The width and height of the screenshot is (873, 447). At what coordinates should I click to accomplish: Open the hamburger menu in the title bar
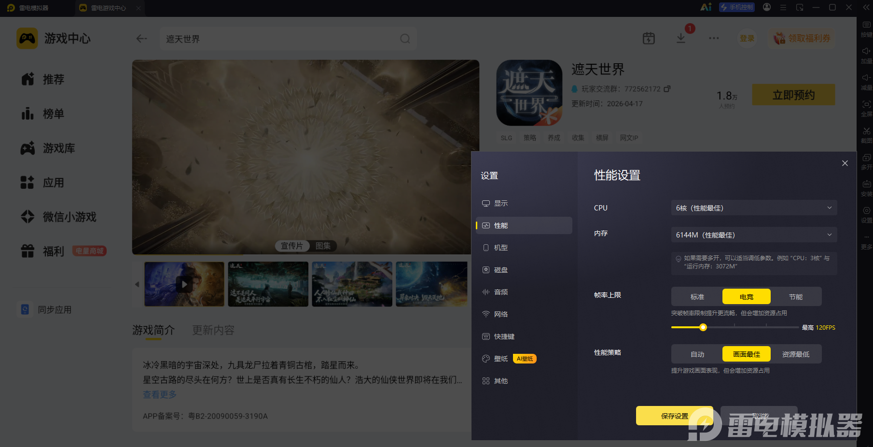click(x=783, y=7)
